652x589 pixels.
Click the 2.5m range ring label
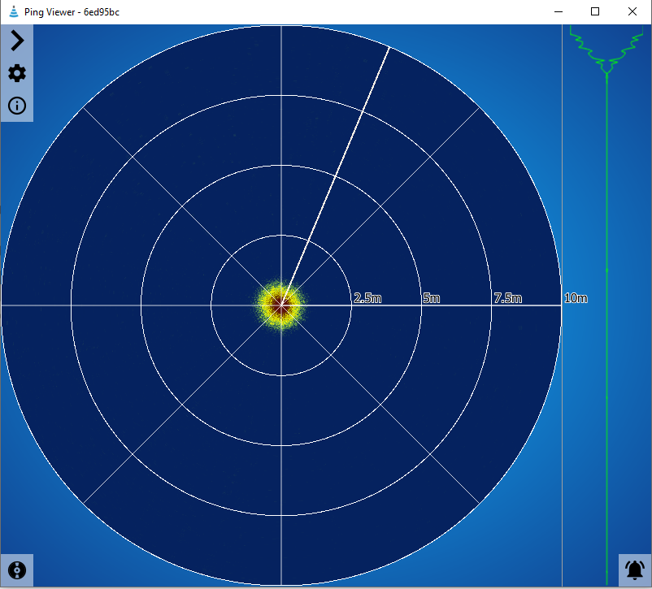(367, 297)
